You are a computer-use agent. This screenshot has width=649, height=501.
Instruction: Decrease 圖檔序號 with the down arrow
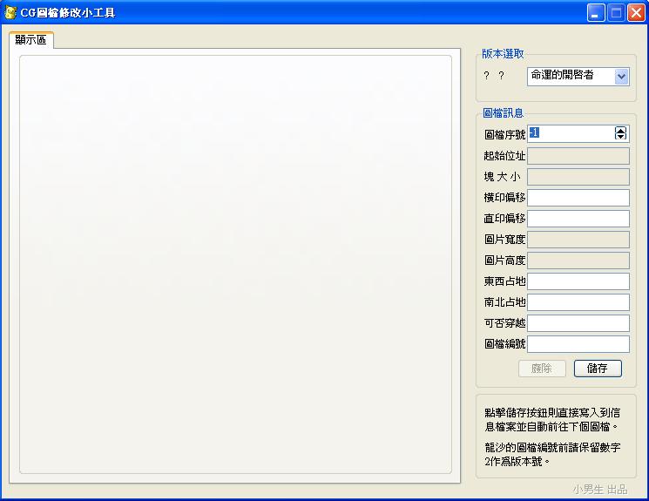[x=620, y=137]
